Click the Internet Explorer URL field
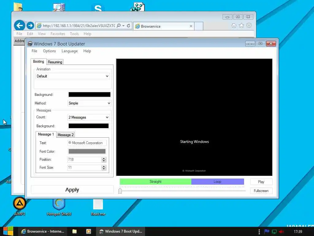This screenshot has width=314, height=236. [x=79, y=26]
